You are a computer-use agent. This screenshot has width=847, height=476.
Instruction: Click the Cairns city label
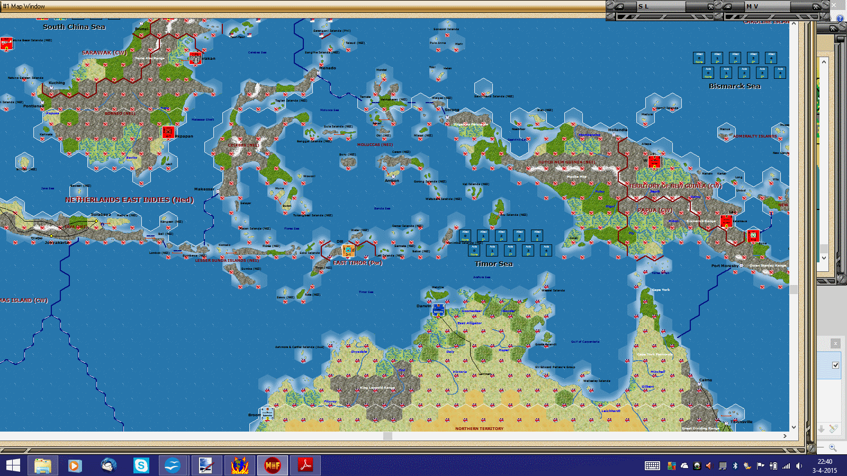(x=706, y=380)
